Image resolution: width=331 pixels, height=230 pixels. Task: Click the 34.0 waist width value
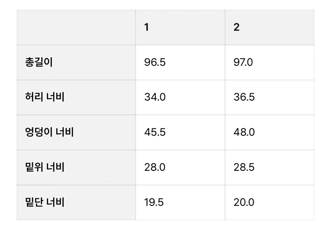tap(155, 97)
